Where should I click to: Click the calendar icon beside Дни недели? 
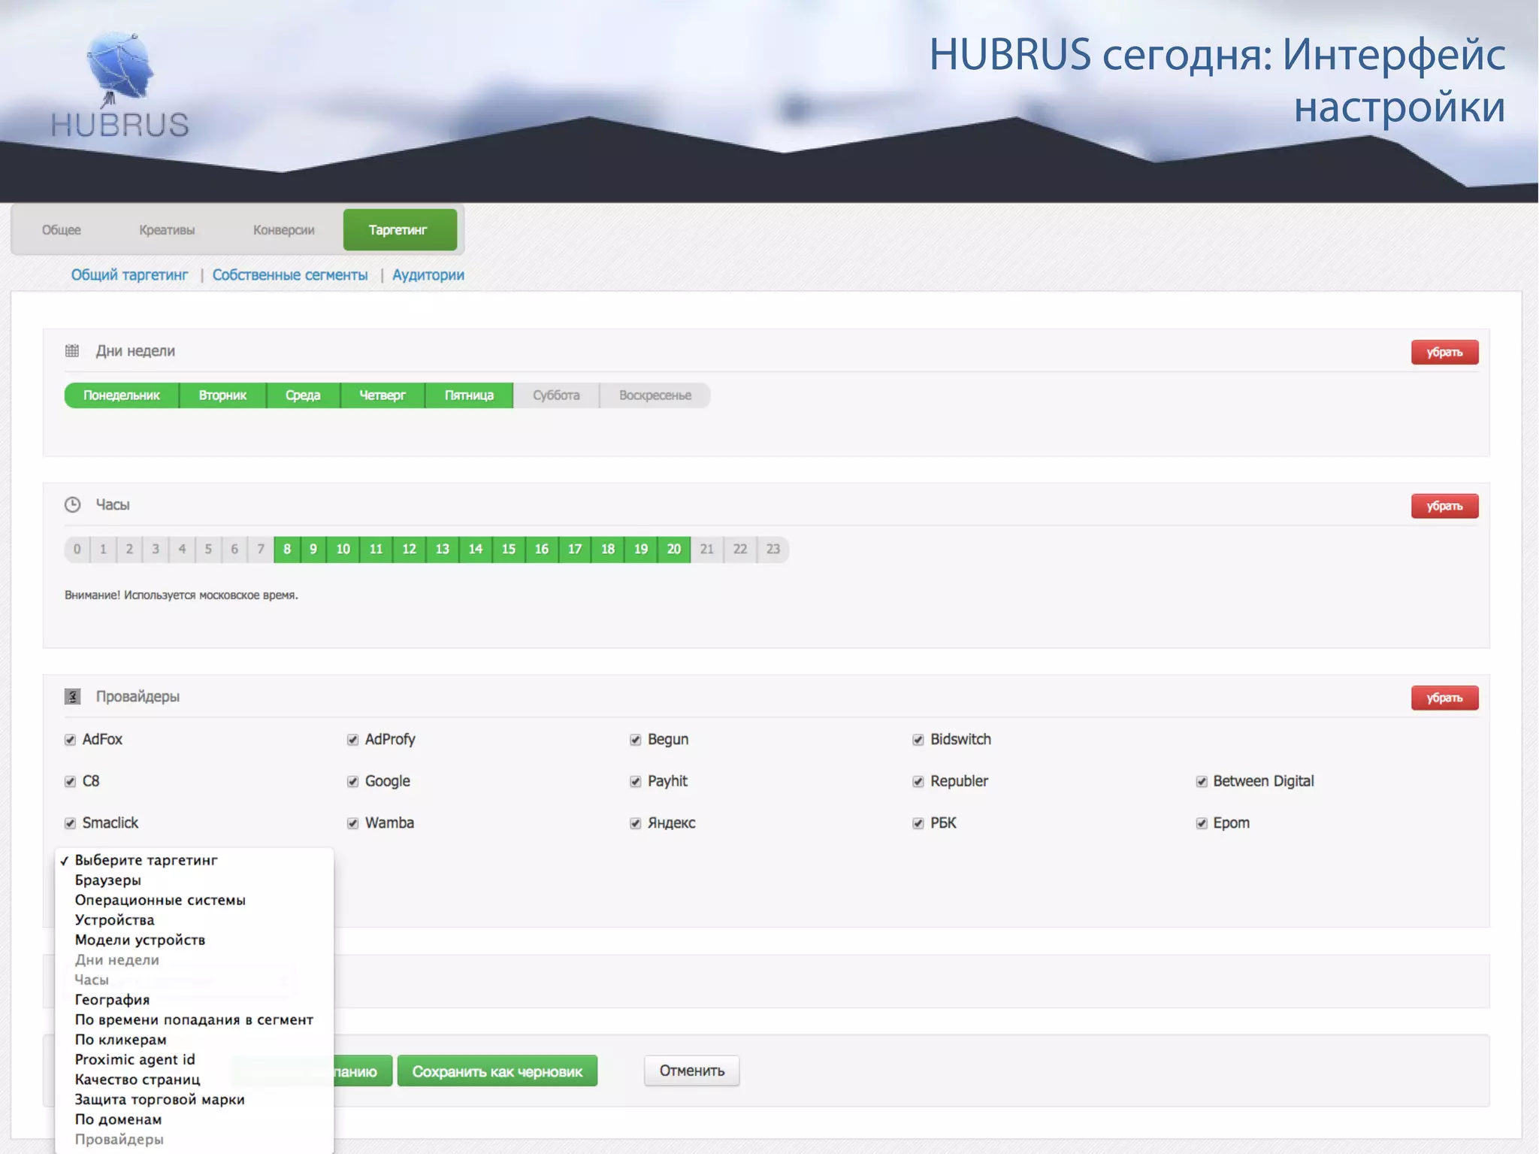click(x=72, y=350)
